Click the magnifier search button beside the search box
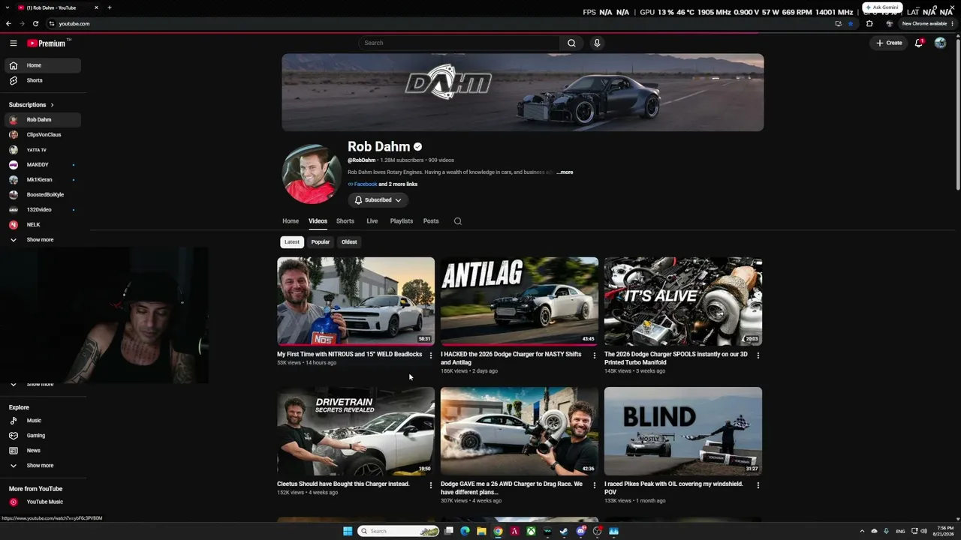Image resolution: width=961 pixels, height=540 pixels. point(571,43)
